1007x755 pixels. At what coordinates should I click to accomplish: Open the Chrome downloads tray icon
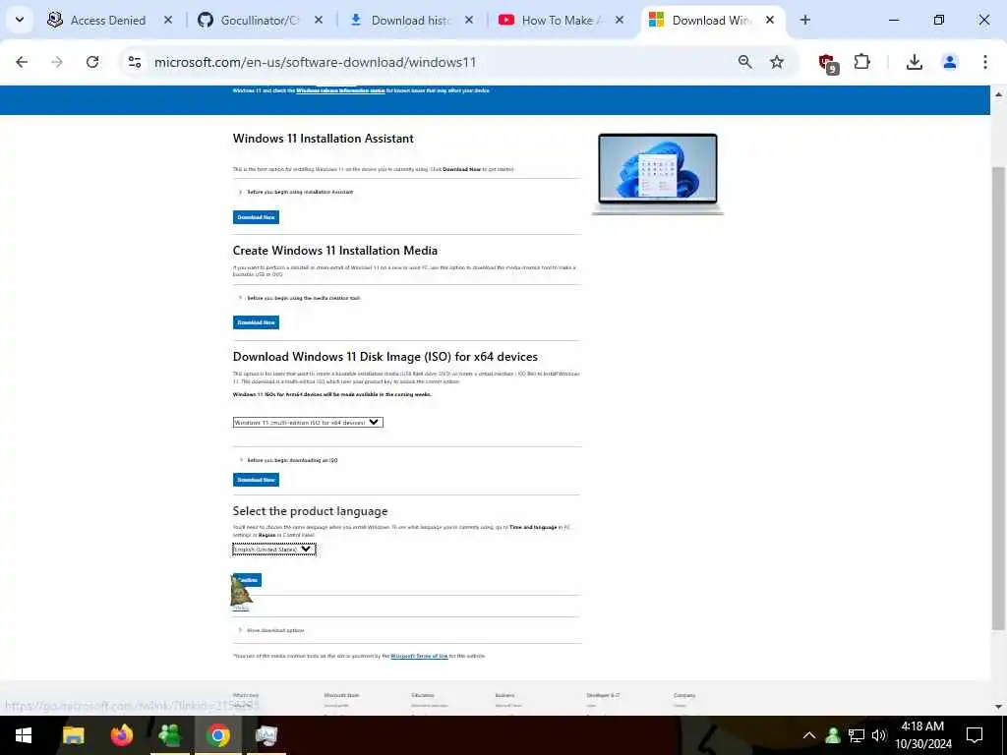[915, 62]
